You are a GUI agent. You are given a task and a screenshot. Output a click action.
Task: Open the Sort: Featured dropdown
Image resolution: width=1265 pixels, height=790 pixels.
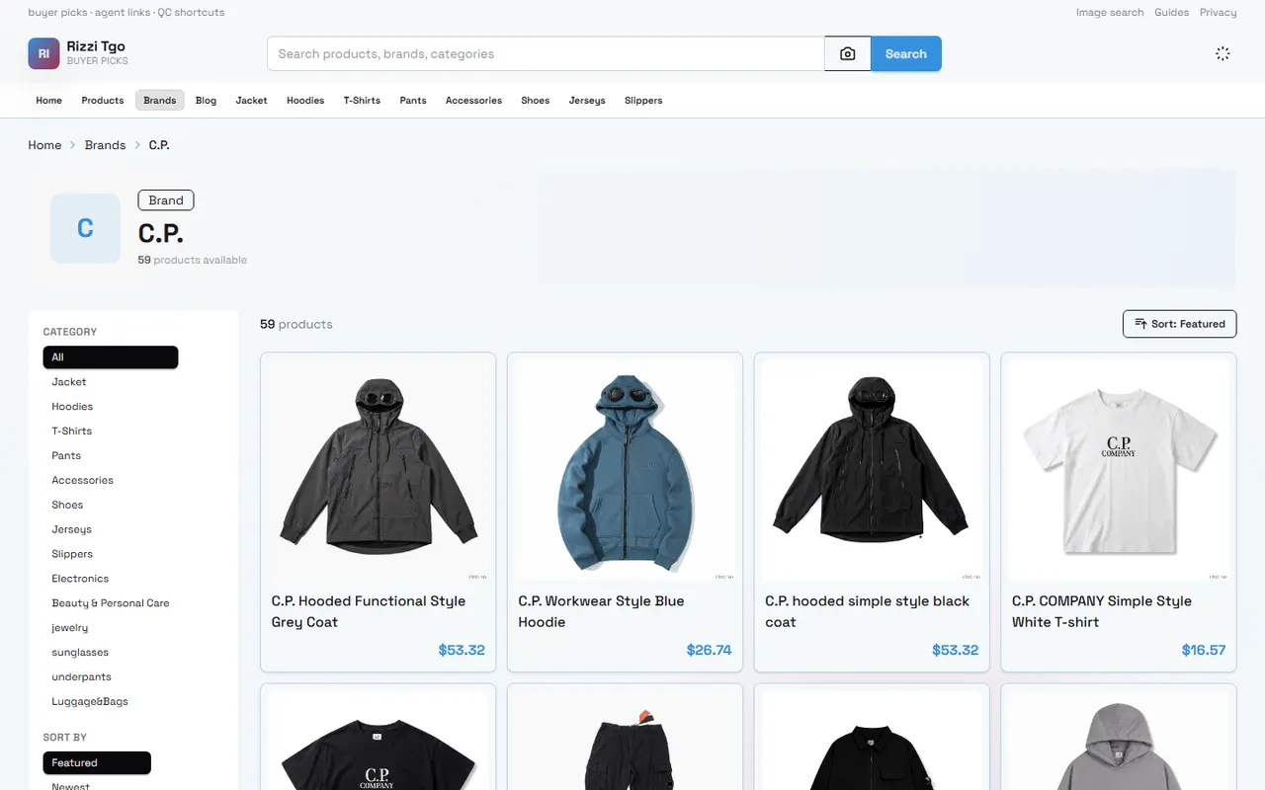[x=1179, y=324]
